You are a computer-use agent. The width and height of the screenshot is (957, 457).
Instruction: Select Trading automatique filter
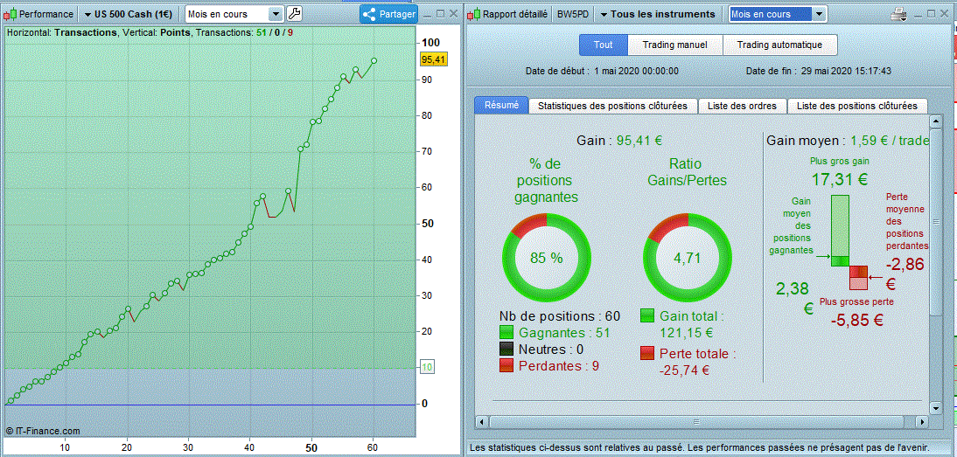[x=779, y=45]
